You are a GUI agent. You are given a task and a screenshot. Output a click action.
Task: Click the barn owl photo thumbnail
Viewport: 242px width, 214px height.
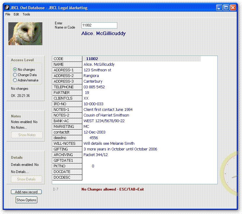25,34
